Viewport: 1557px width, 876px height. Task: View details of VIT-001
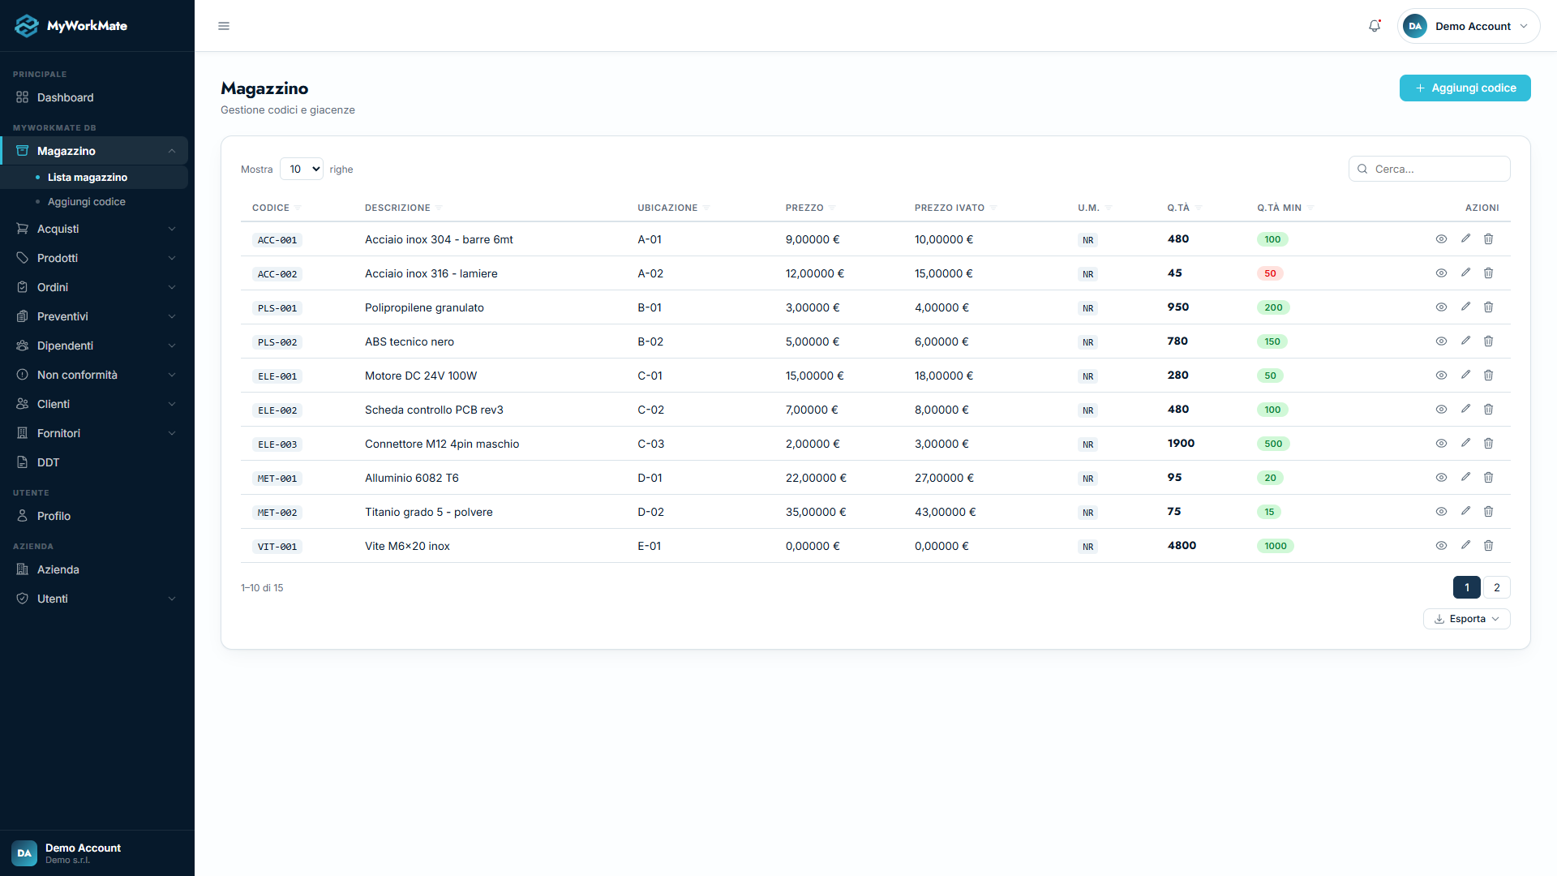(1441, 545)
